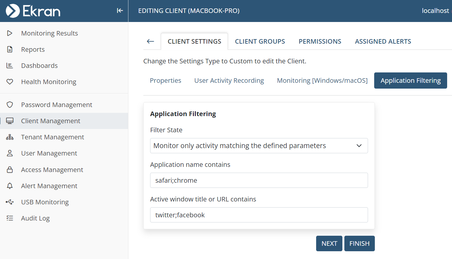The image size is (452, 259).
Task: Click the Health Monitoring heart icon
Action: 10,82
